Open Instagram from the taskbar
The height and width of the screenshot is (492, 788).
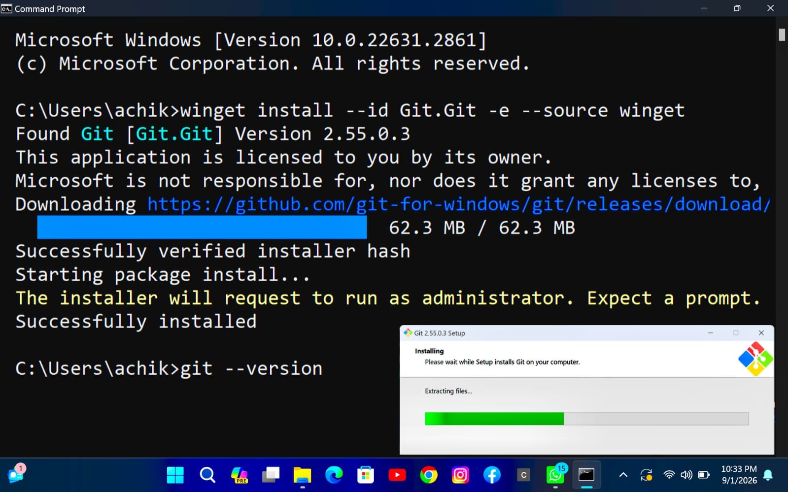click(460, 475)
